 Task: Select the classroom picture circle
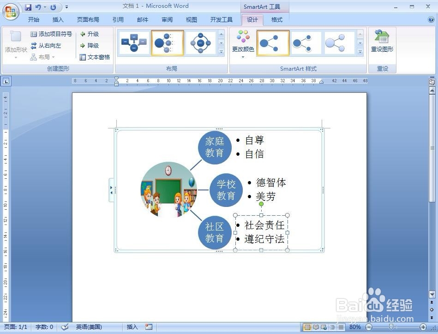pos(169,189)
